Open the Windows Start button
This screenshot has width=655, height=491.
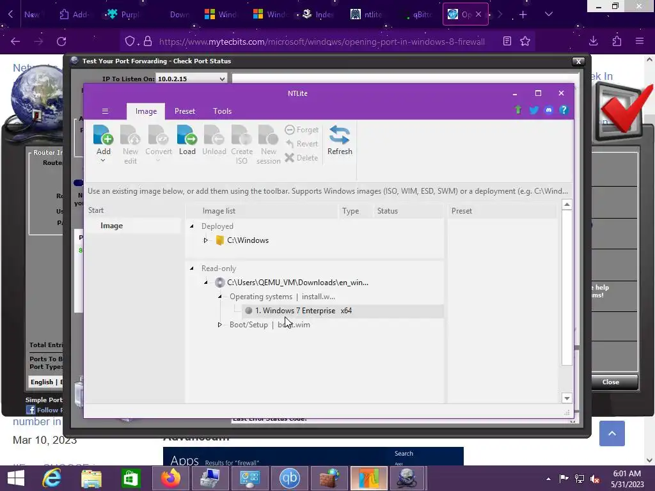click(16, 478)
